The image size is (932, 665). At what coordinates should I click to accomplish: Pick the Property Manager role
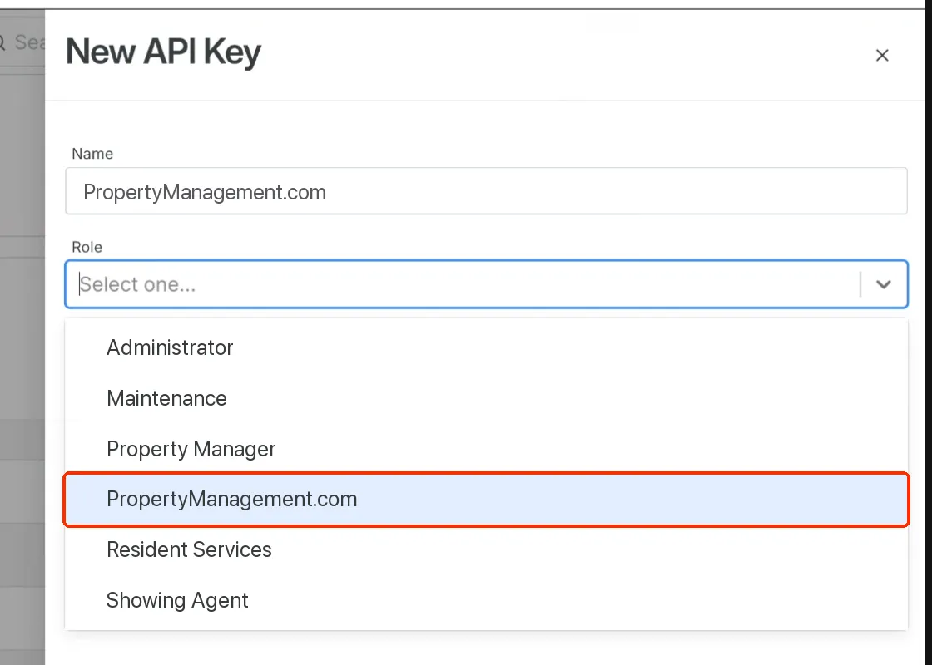(486, 449)
